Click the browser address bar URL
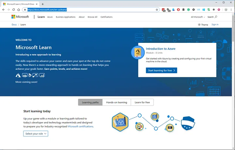The width and height of the screenshot is (235, 150). click(x=47, y=10)
